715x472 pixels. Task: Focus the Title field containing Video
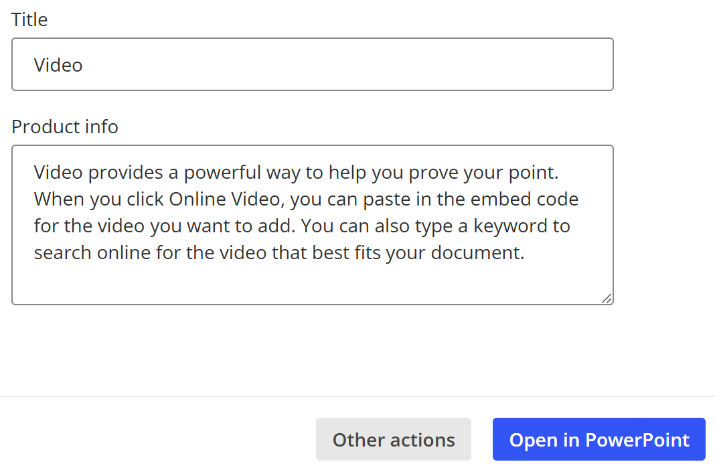[313, 64]
